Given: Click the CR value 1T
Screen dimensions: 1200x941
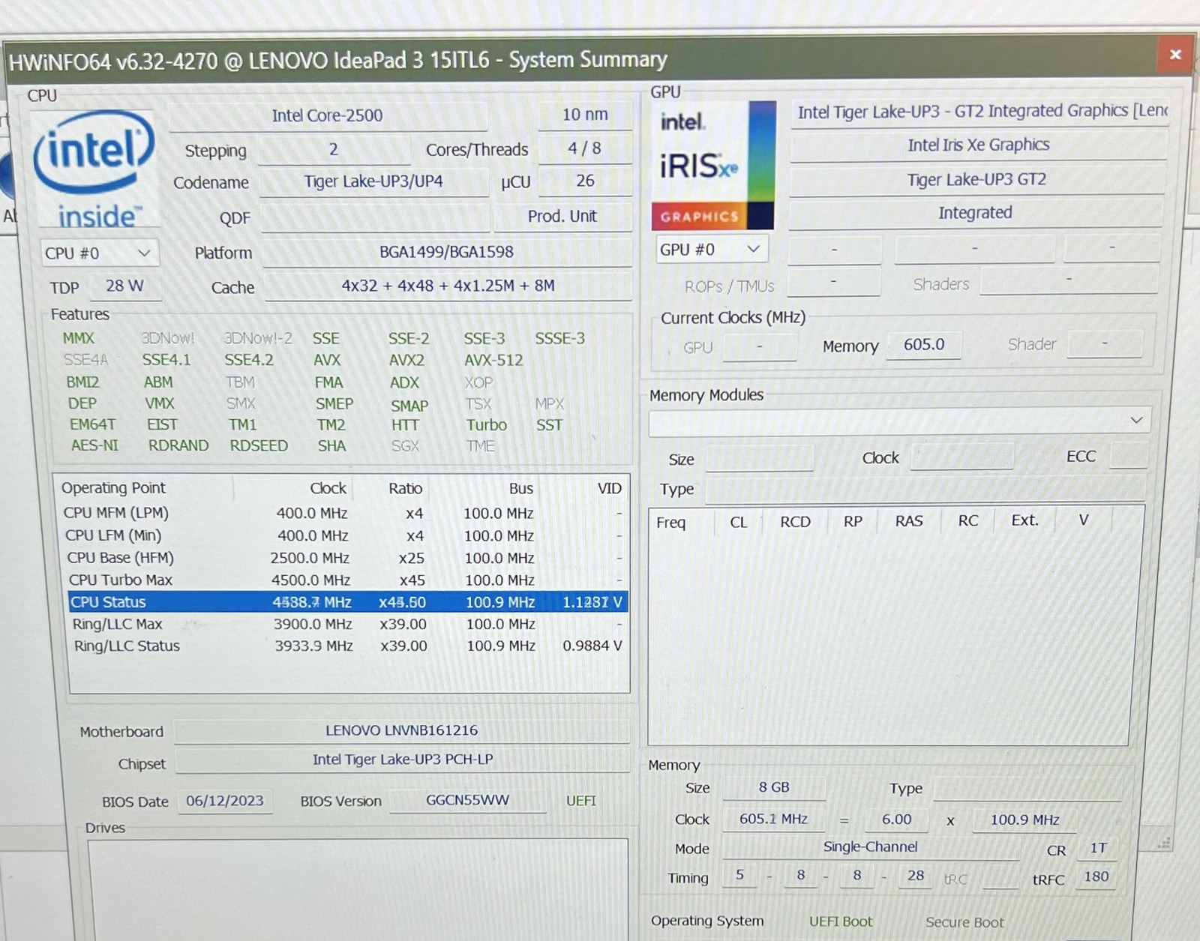Looking at the screenshot, I should [1098, 848].
